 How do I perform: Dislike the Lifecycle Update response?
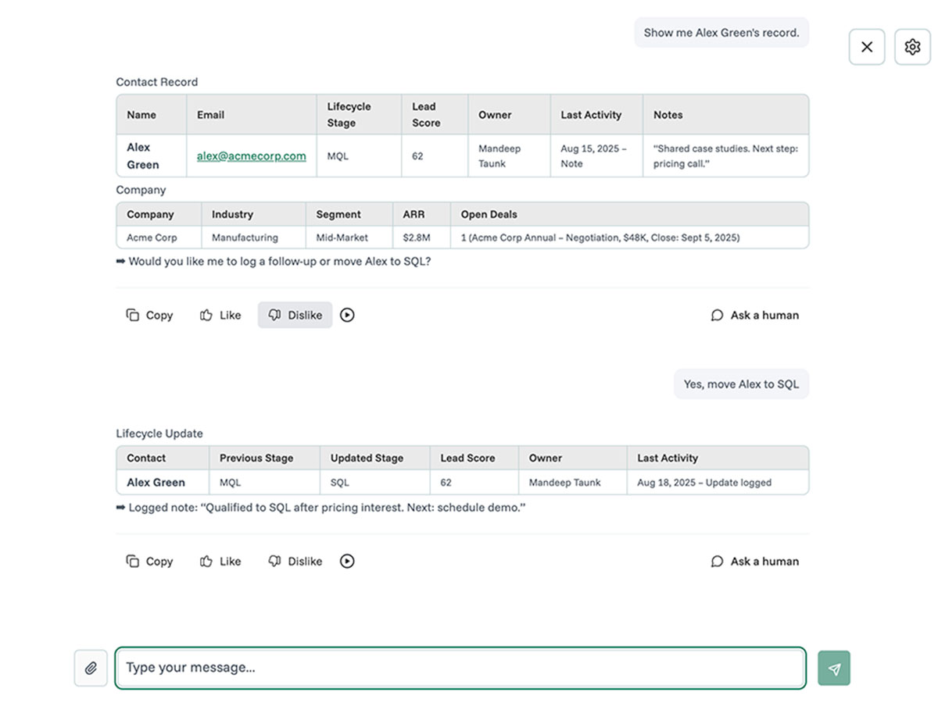point(295,561)
